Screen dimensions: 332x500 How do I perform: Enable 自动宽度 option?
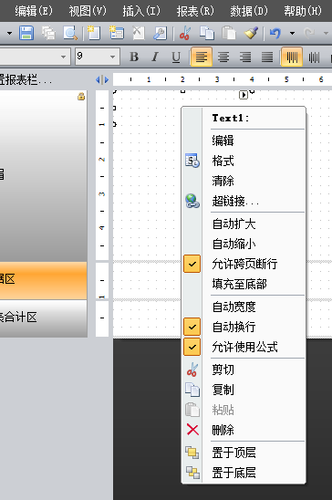(244, 307)
